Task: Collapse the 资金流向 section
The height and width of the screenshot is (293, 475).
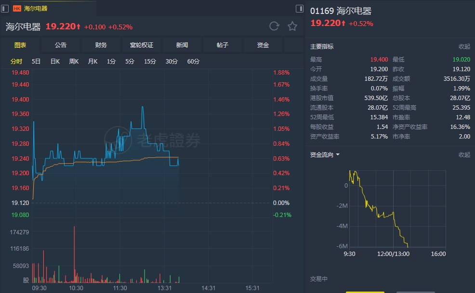Action: tap(464, 155)
